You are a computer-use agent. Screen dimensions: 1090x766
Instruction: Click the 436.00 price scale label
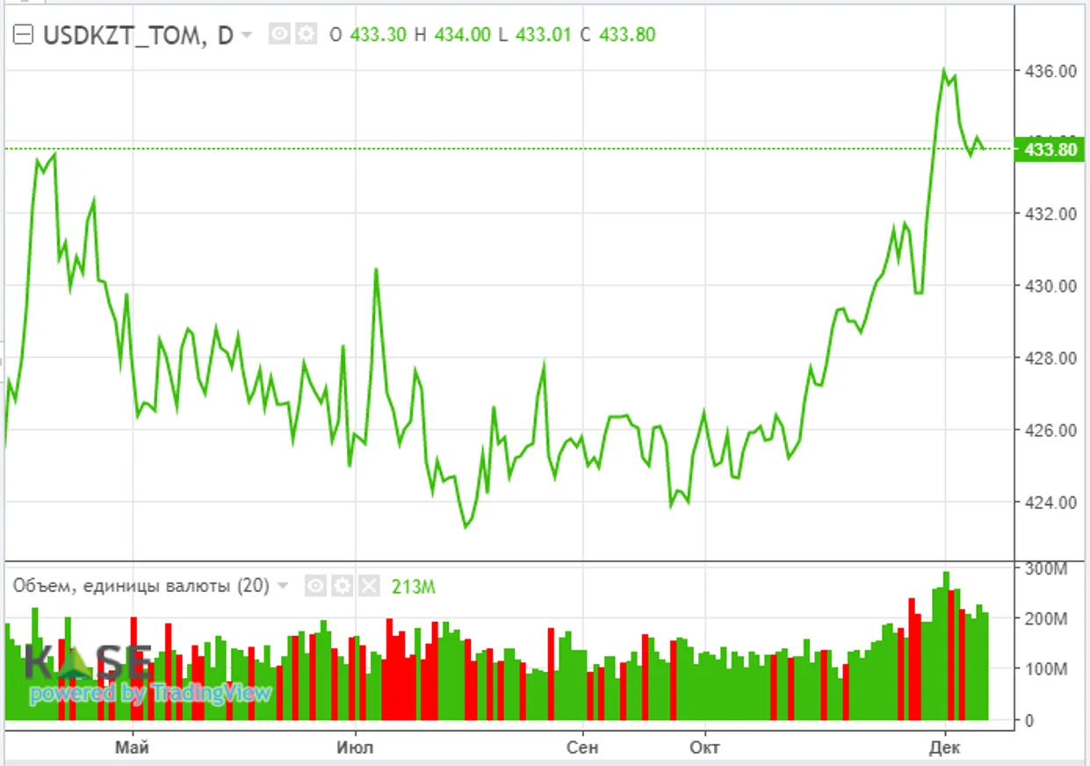point(1044,71)
